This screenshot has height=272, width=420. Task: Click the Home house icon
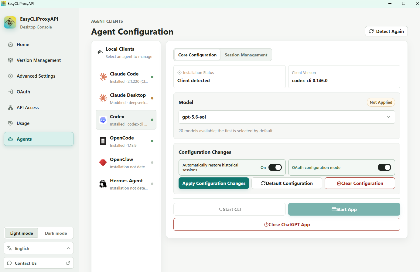(x=10, y=44)
